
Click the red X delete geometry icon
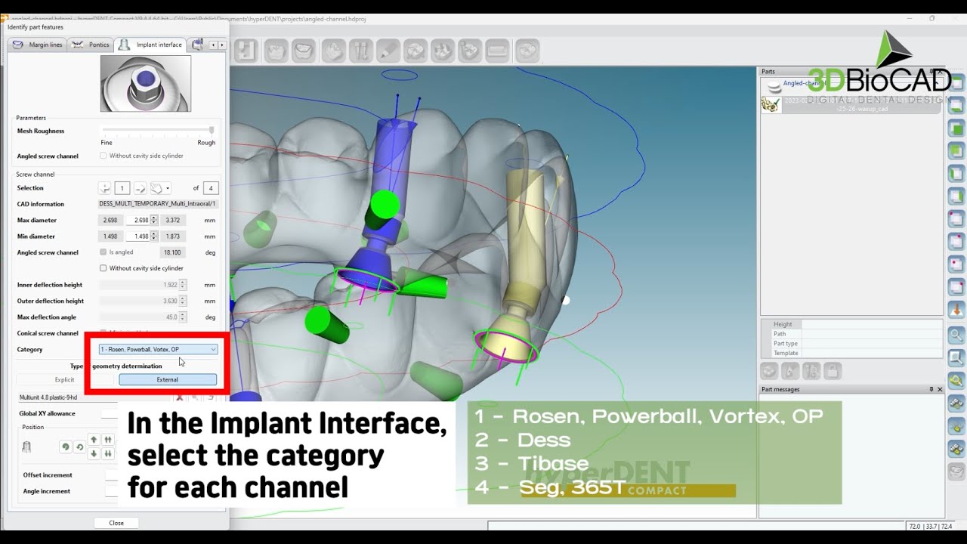pyautogui.click(x=180, y=397)
